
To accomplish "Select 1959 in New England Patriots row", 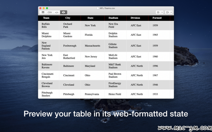I will click(x=159, y=46).
